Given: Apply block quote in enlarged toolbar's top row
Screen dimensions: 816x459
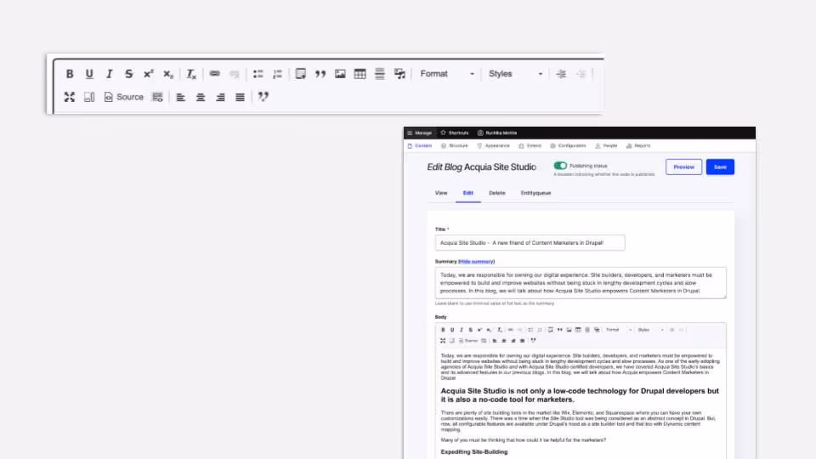Looking at the screenshot, I should point(320,74).
